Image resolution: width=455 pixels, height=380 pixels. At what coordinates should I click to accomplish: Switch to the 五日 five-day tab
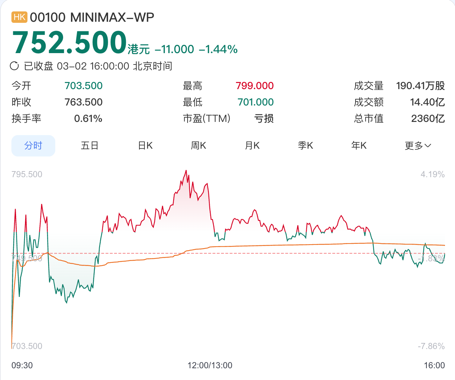point(90,145)
